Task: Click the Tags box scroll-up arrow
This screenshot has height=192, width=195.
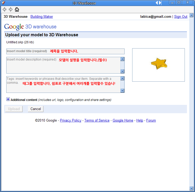Action: pos(123,78)
